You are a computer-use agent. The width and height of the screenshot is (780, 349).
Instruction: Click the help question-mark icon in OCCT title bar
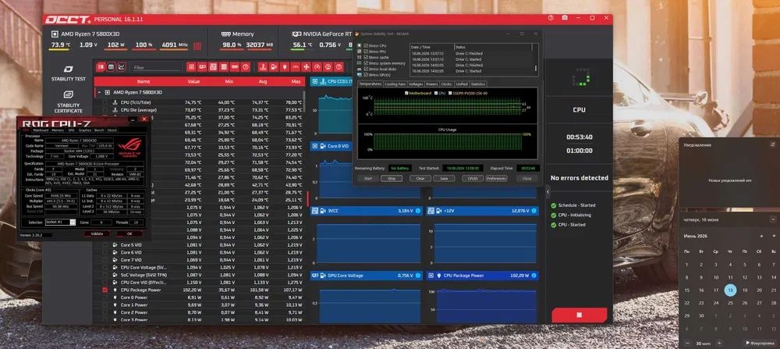point(551,18)
